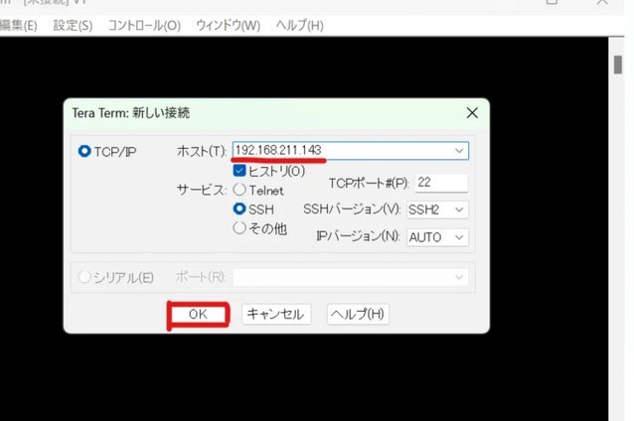Open the 編集(E) menu
Image resolution: width=634 pixels, height=421 pixels.
click(x=18, y=26)
